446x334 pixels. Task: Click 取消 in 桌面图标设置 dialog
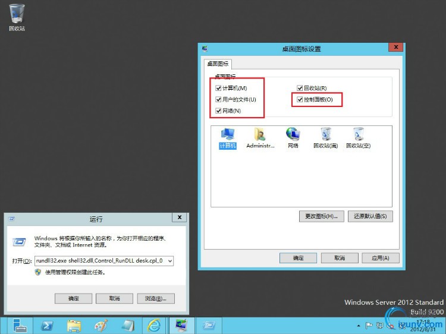coord(340,258)
